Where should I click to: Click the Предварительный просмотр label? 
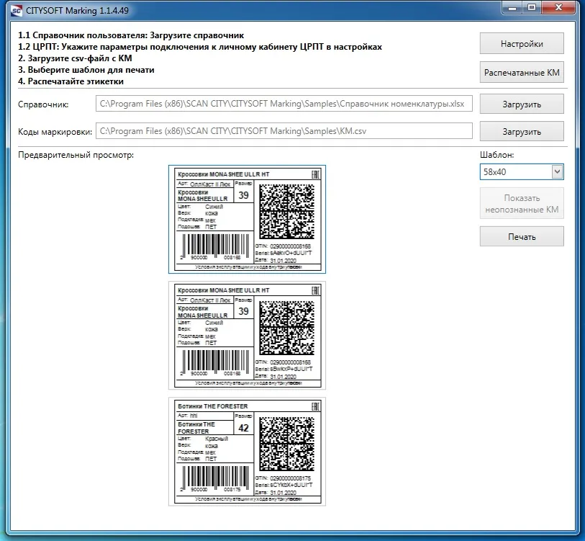click(76, 155)
